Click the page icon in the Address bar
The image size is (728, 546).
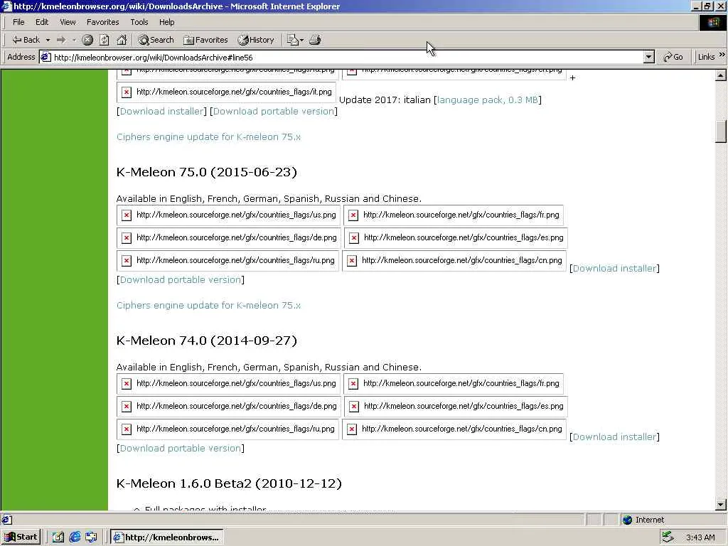[x=45, y=57]
